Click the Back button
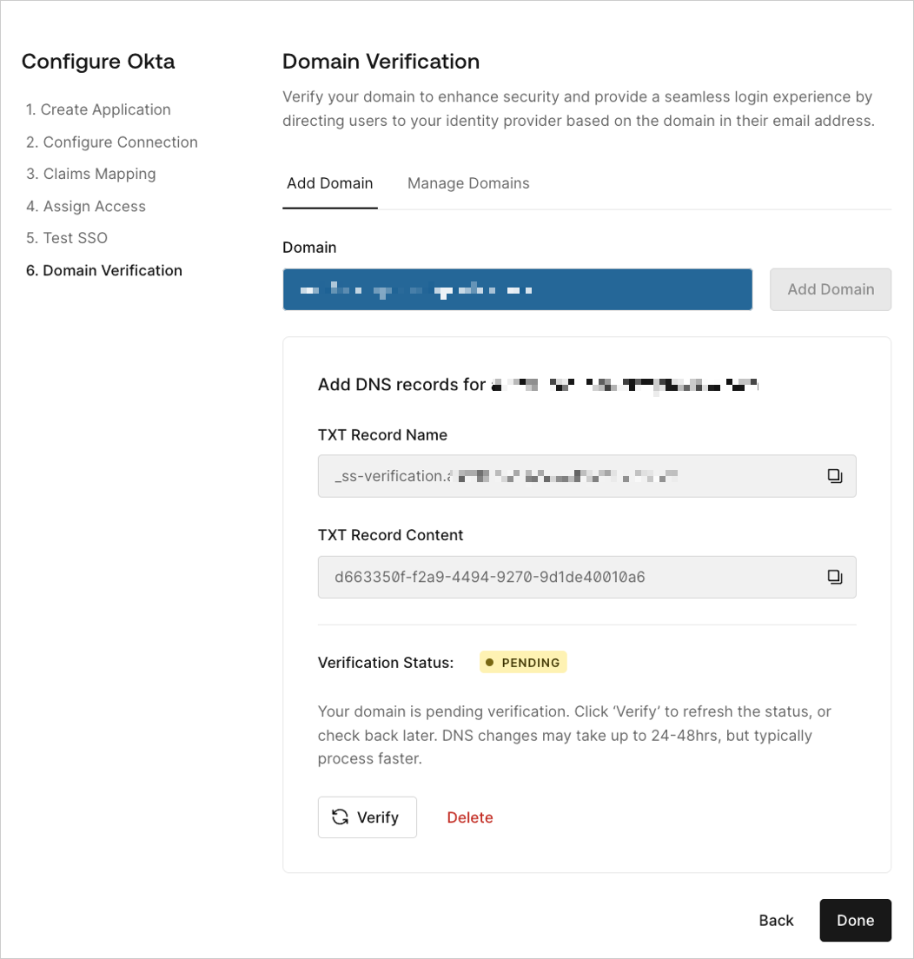The image size is (914, 959). 776,920
